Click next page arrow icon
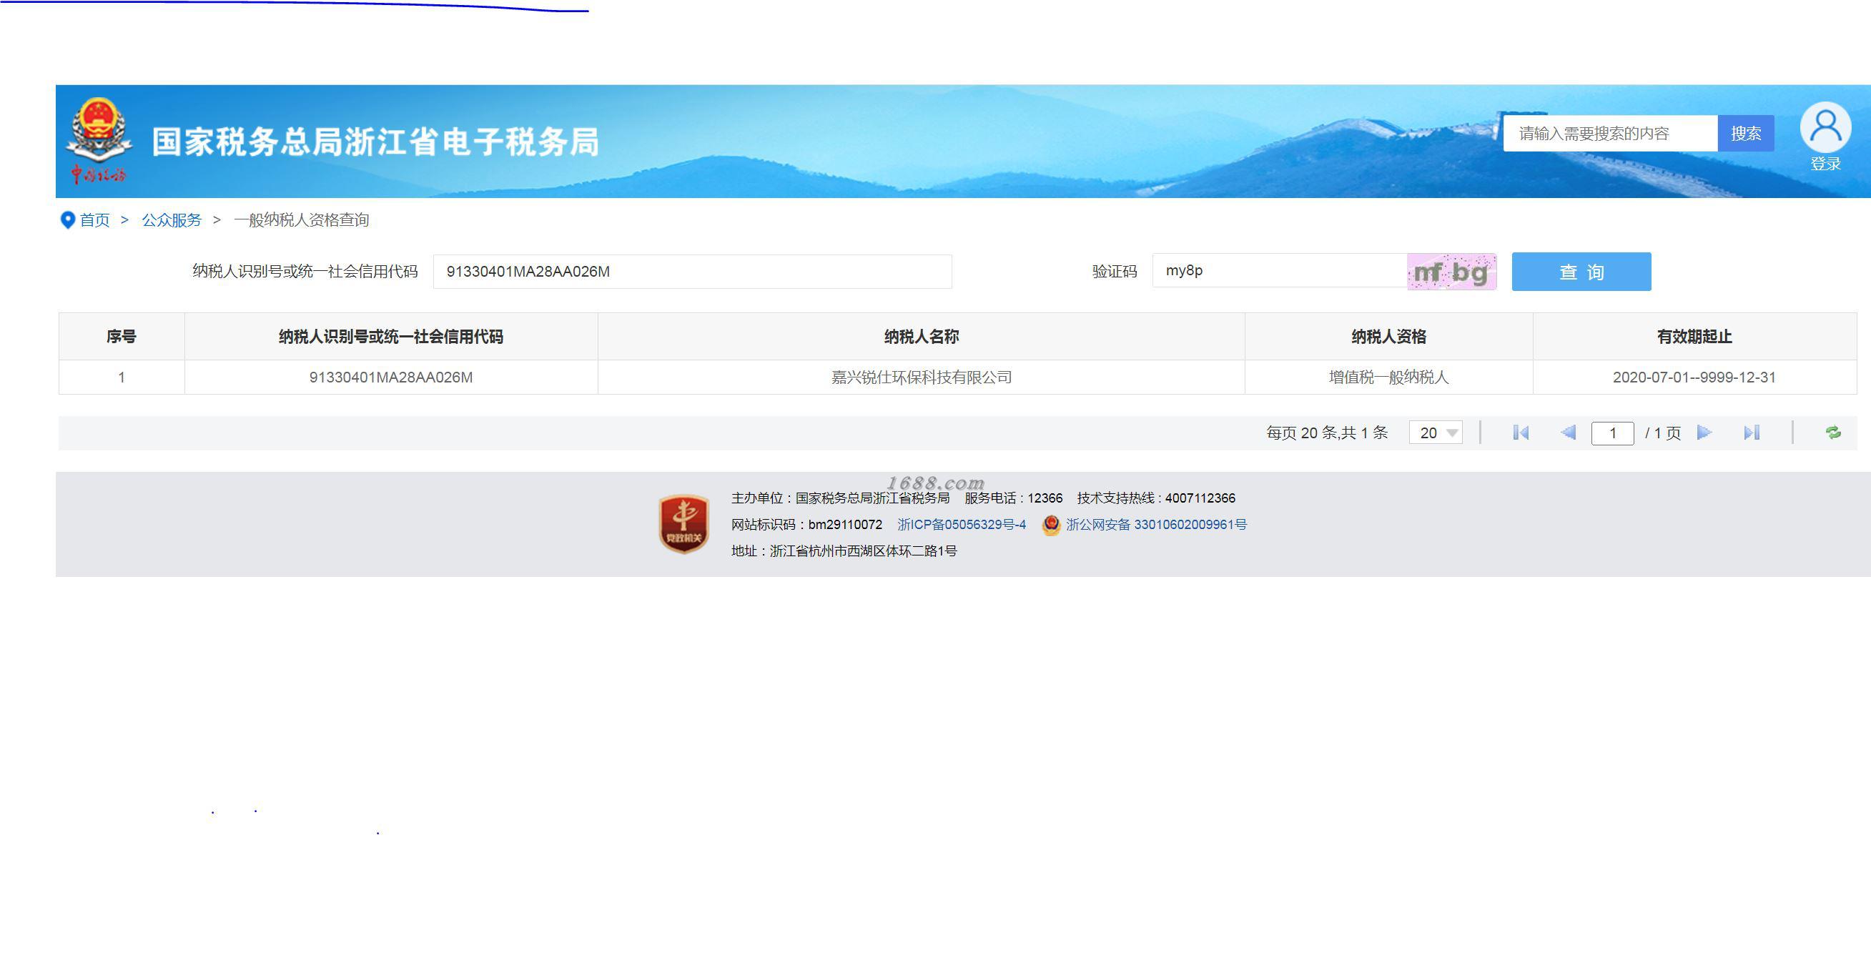The height and width of the screenshot is (963, 1871). point(1704,433)
